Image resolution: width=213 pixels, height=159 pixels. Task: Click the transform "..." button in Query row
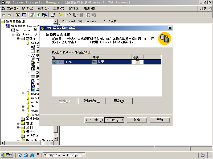pyautogui.click(x=138, y=62)
